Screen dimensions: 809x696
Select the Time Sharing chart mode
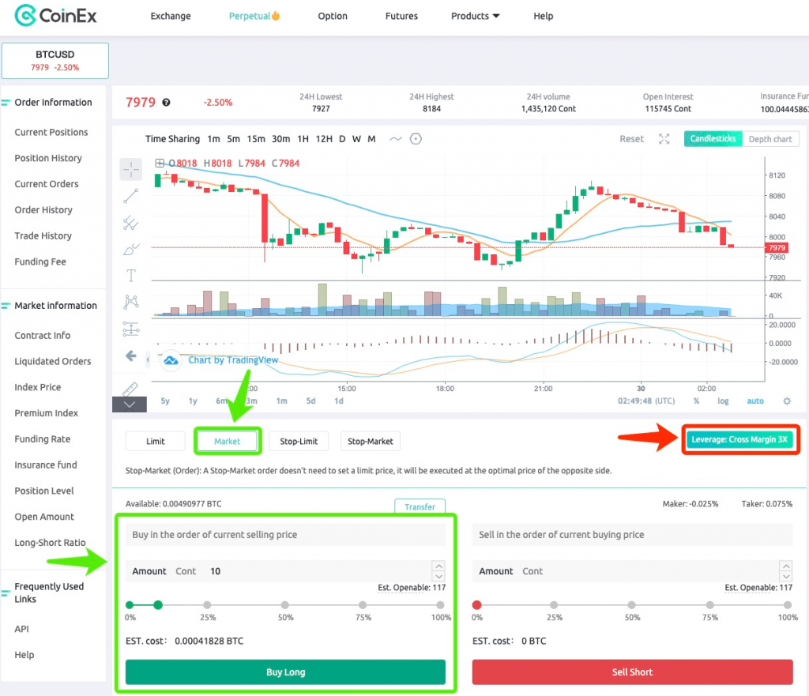[x=172, y=139]
